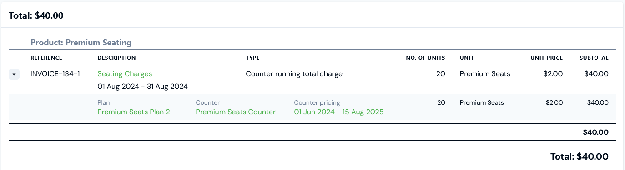
Task: Open the Seating Charges link
Action: click(x=125, y=73)
